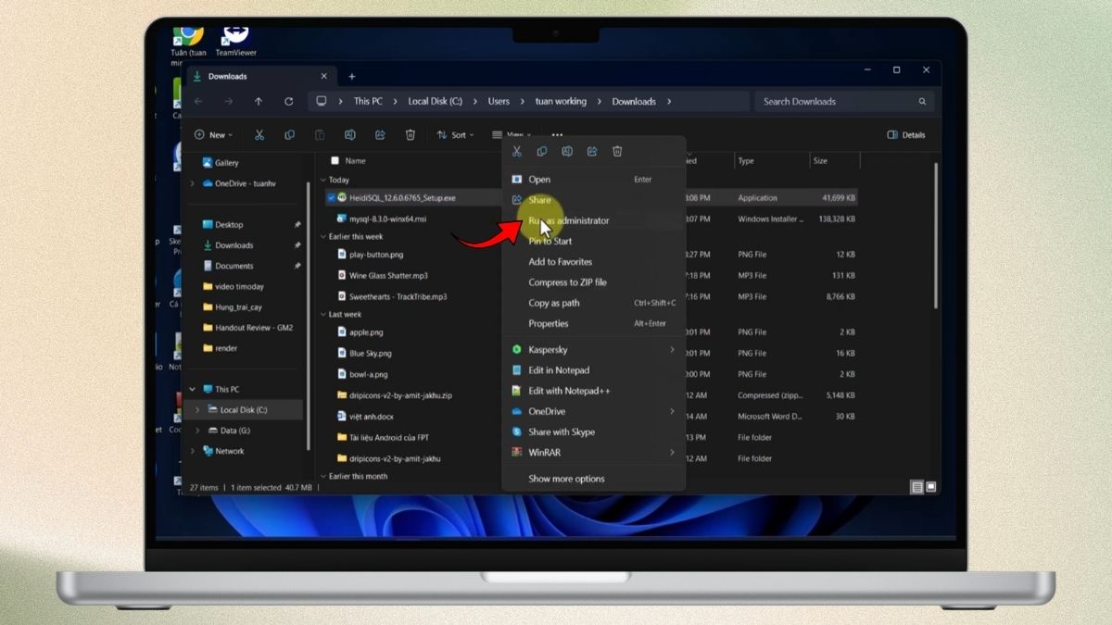Click tuan working in the breadcrumb
1112x625 pixels.
click(561, 102)
